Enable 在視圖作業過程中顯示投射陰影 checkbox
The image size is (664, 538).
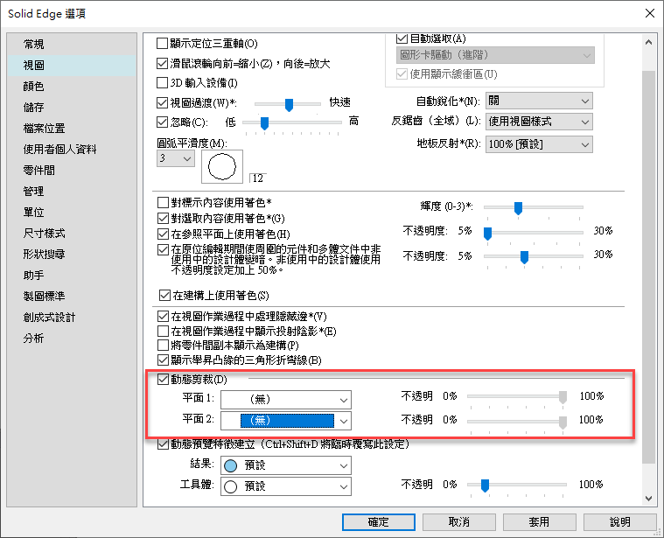tap(163, 331)
